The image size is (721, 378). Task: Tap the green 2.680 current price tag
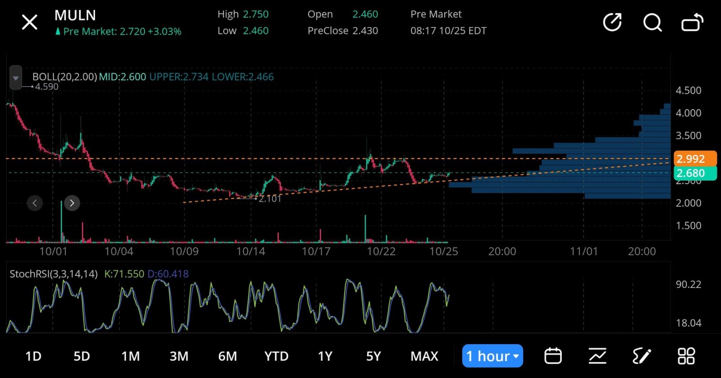(694, 173)
